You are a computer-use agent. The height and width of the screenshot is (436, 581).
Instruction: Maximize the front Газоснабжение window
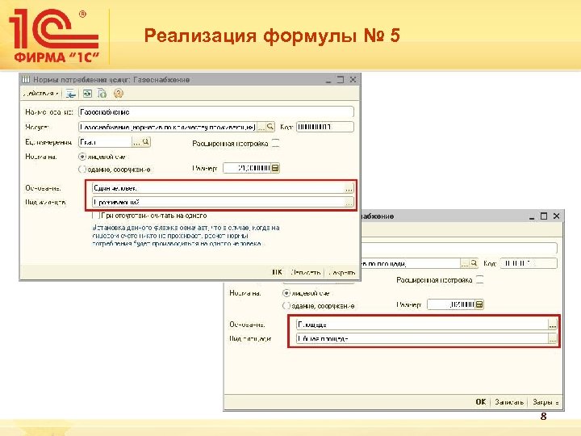tap(341, 80)
